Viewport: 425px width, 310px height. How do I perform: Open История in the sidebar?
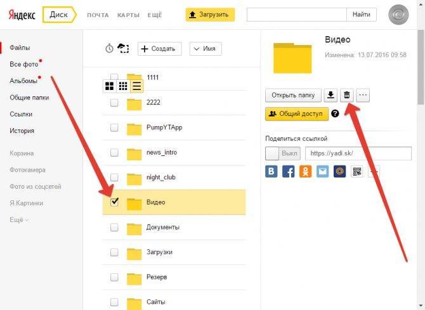coord(22,131)
